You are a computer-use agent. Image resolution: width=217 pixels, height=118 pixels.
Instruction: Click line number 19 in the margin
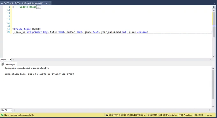[x=9, y=29]
